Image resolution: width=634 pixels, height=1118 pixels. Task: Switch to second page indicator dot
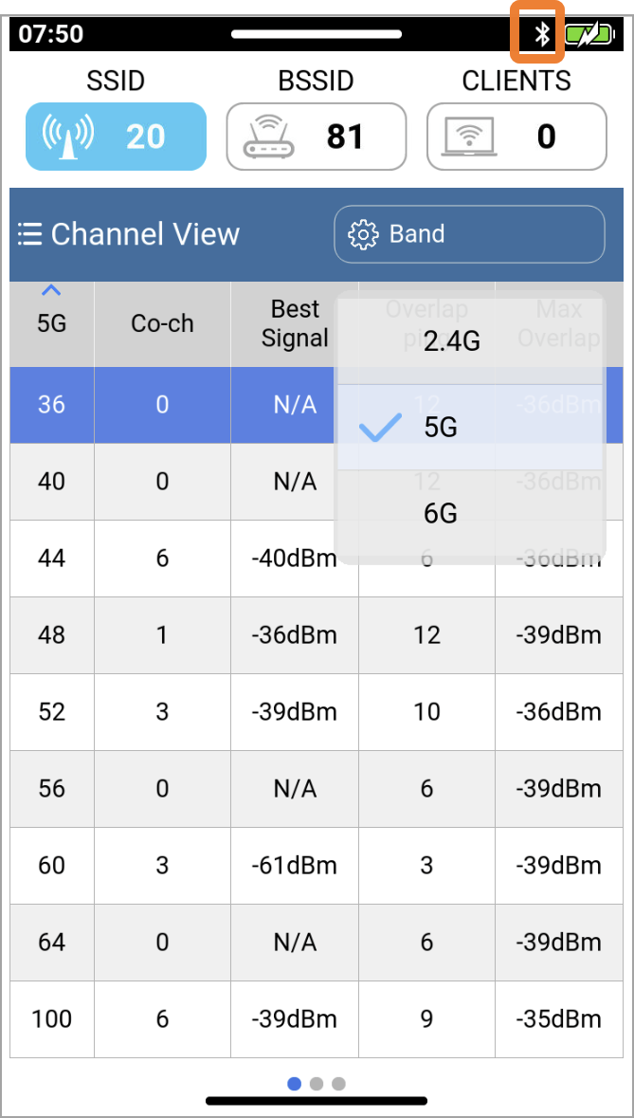pyautogui.click(x=317, y=1084)
